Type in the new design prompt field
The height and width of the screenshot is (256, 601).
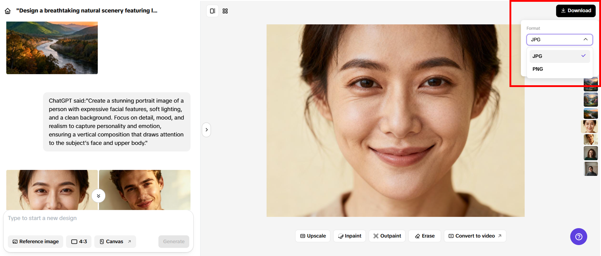[98, 218]
